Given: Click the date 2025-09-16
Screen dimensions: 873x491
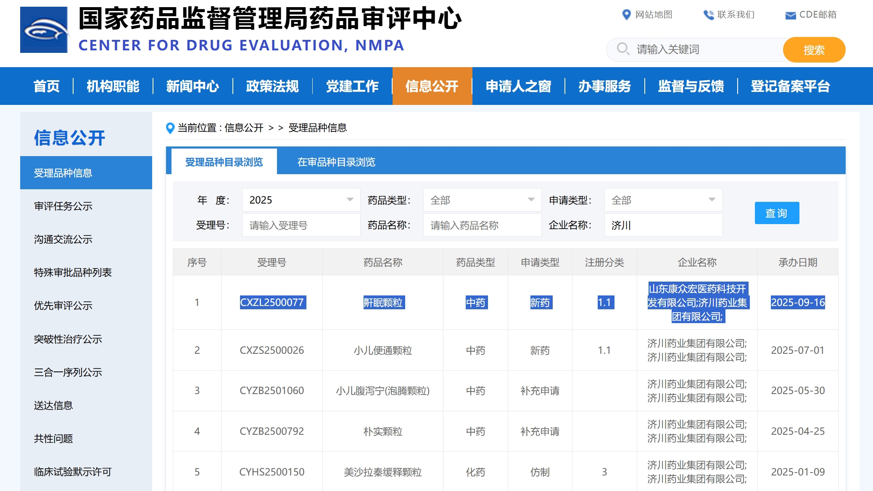Looking at the screenshot, I should tap(798, 302).
